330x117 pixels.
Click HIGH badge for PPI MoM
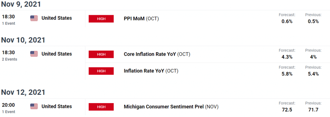tap(101, 19)
